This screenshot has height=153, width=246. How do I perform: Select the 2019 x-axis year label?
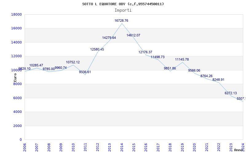point(182,146)
